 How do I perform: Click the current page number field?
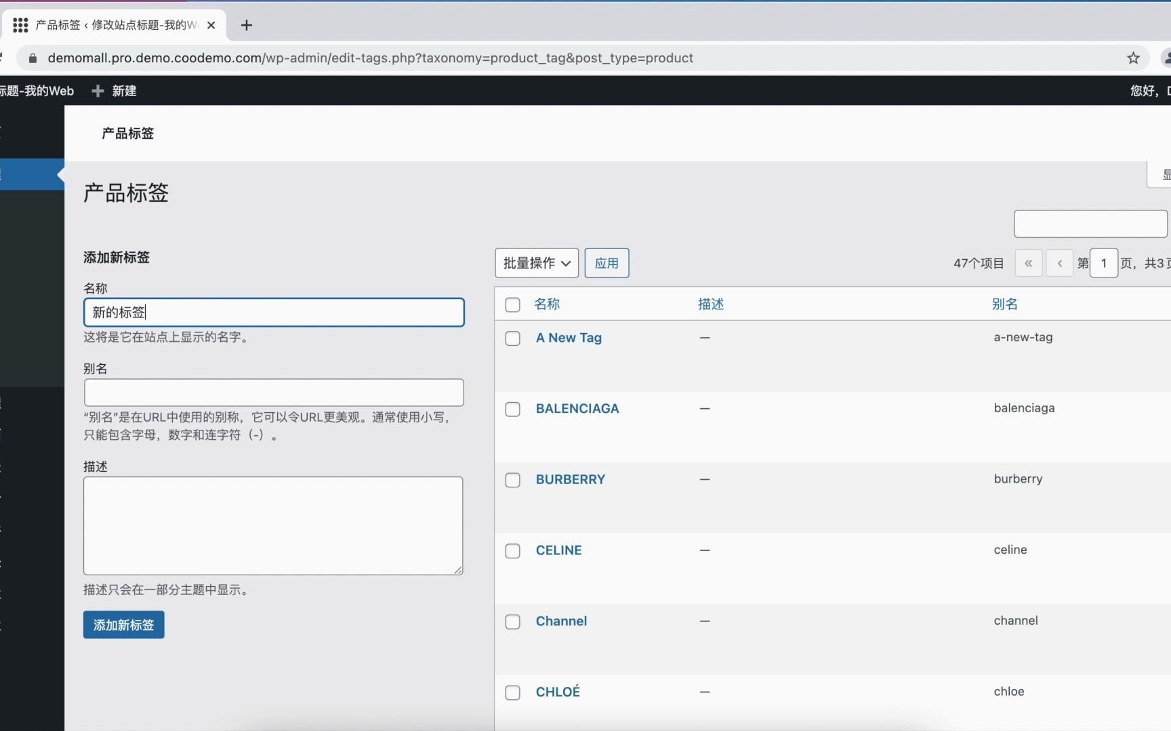pos(1104,263)
